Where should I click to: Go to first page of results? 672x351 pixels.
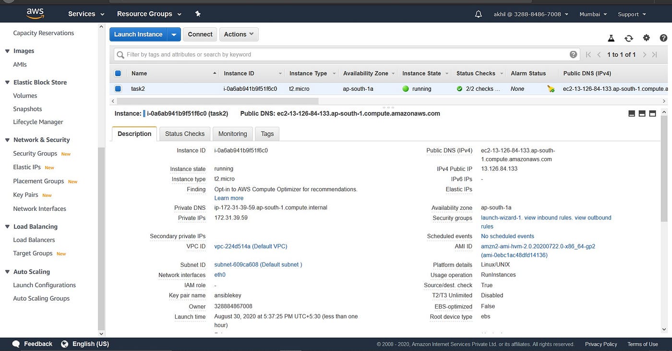click(x=589, y=55)
